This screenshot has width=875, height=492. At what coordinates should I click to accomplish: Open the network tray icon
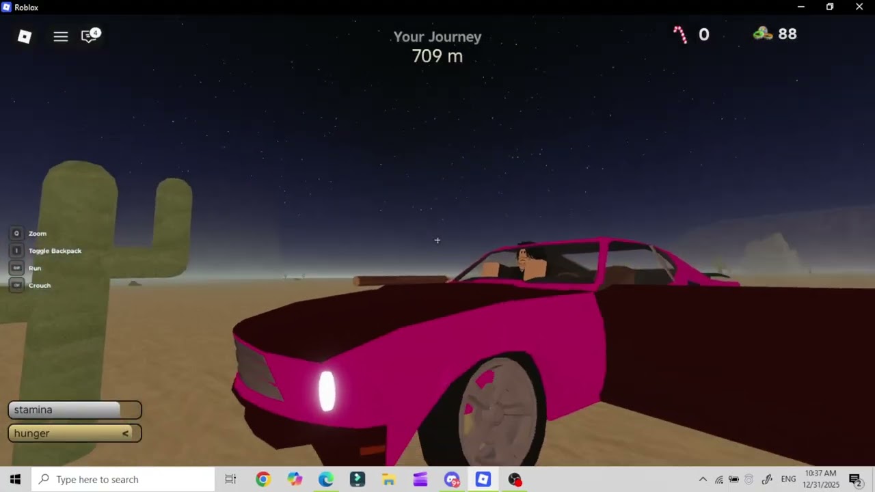click(x=719, y=480)
